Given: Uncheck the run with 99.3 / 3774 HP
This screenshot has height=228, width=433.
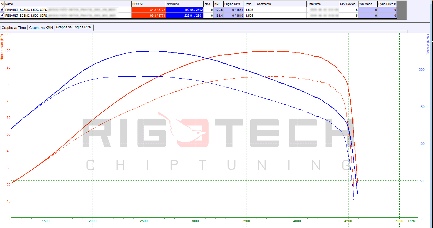Looking at the screenshot, I should click(2, 15).
